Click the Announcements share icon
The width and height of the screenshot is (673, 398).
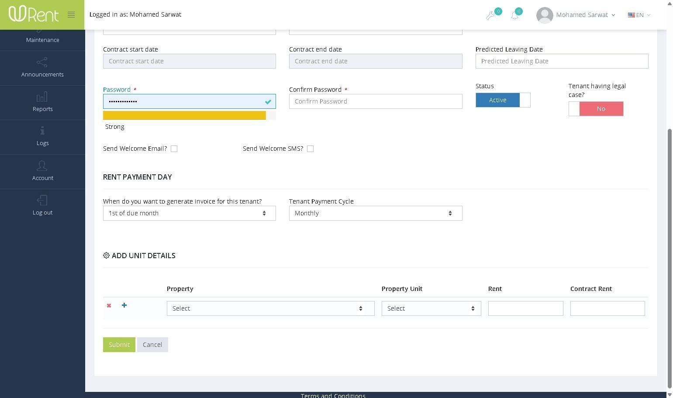[42, 62]
